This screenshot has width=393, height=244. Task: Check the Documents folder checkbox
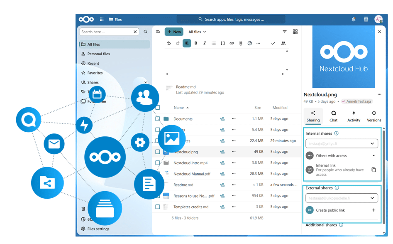(x=157, y=119)
